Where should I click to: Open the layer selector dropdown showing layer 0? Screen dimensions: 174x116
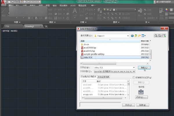pyautogui.click(x=135, y=10)
